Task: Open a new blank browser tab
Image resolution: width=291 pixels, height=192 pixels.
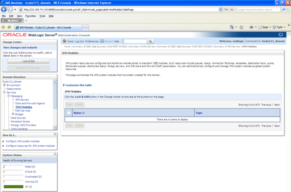Action: pyautogui.click(x=85, y=28)
